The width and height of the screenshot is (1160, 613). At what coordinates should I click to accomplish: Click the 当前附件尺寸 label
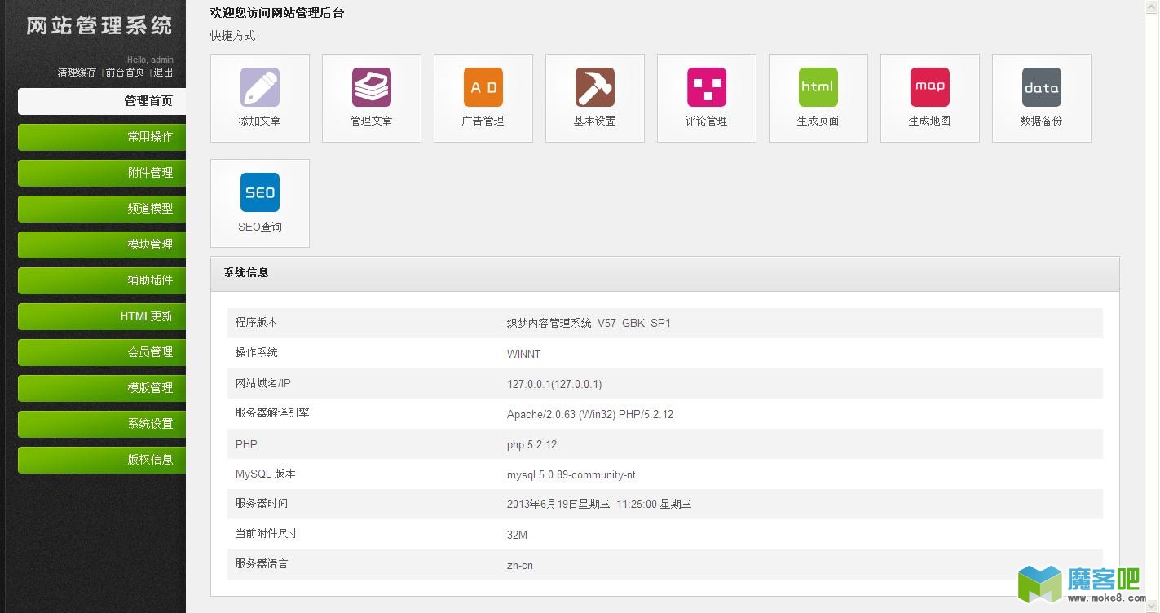click(267, 534)
